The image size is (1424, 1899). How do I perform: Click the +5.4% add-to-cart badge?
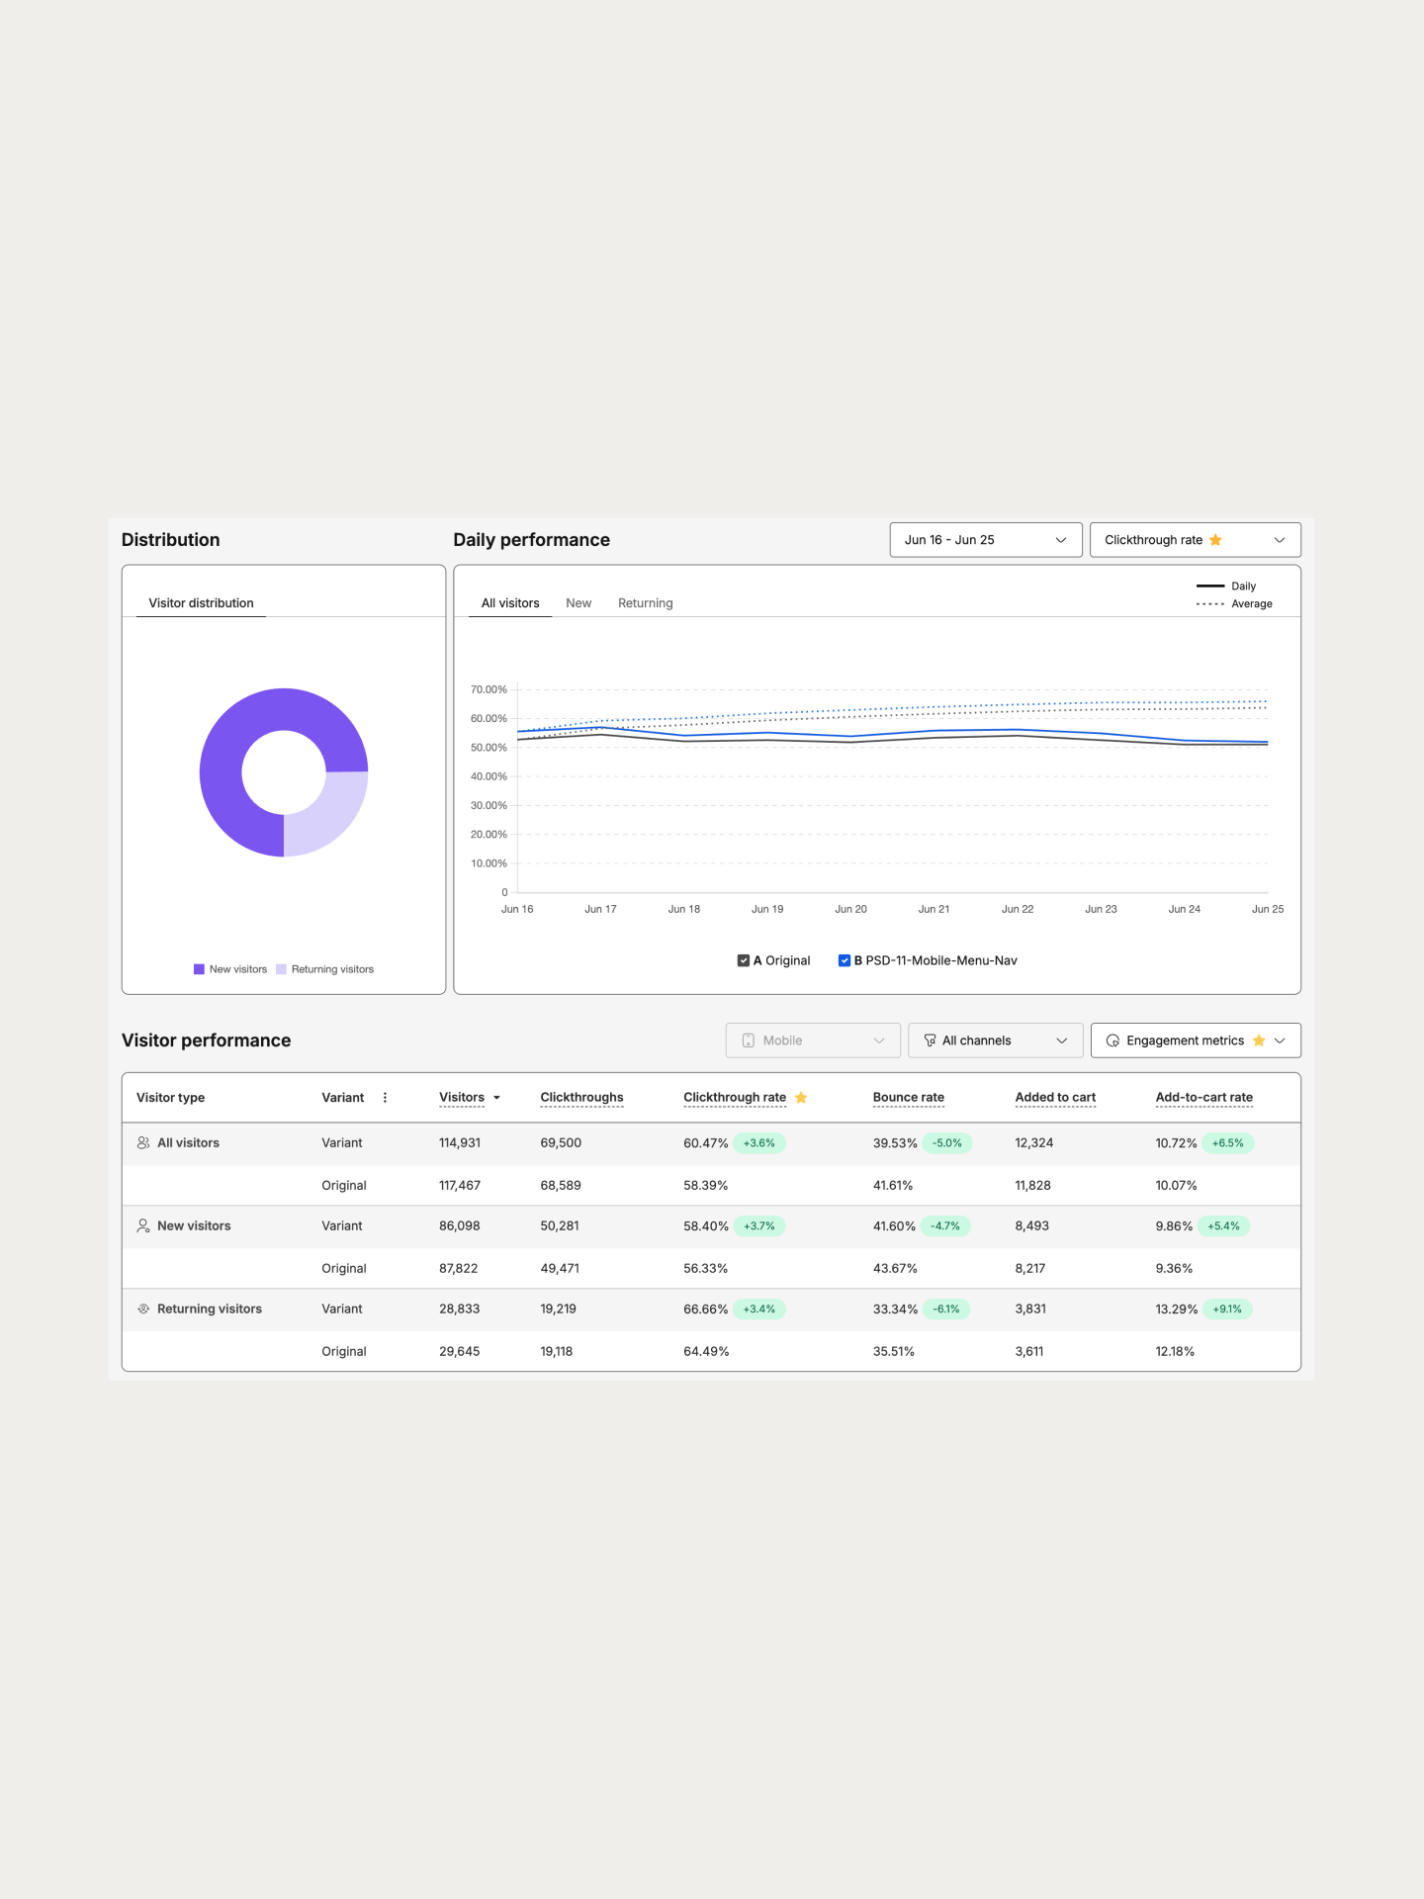click(x=1223, y=1226)
